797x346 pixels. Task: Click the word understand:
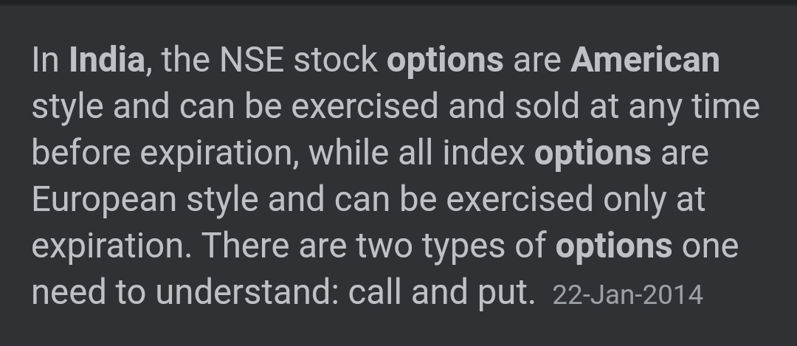[247, 293]
